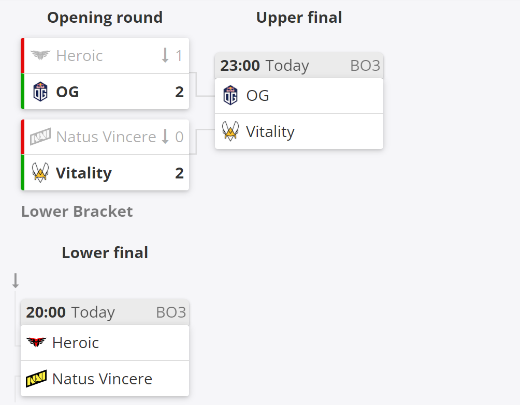
Task: Select the bold Vitality name in opening round
Action: (x=84, y=173)
